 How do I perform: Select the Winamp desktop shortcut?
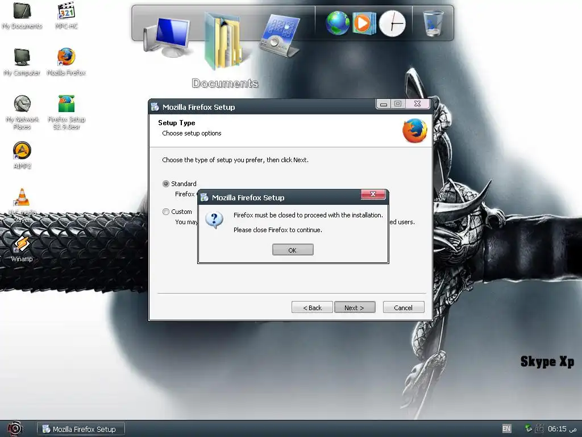click(22, 249)
